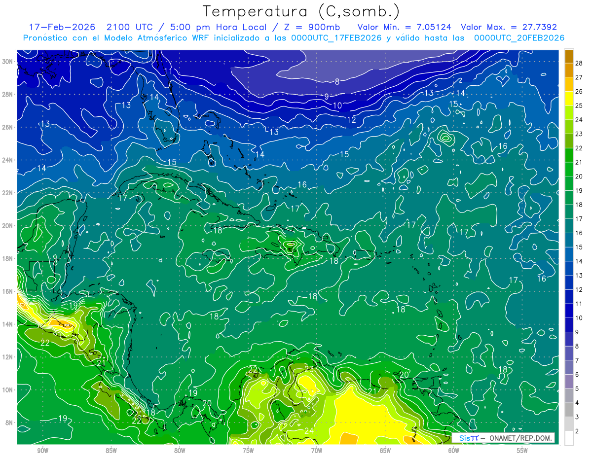Click the 14N latitude label
Image resolution: width=592 pixels, height=457 pixels.
pyautogui.click(x=7, y=324)
